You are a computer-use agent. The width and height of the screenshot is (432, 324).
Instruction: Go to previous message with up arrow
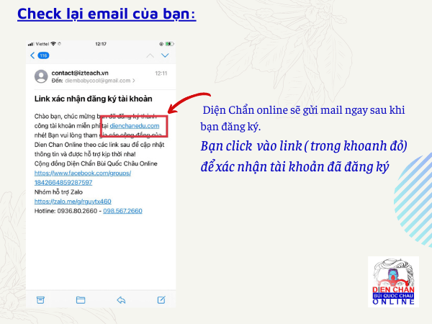tap(150, 55)
